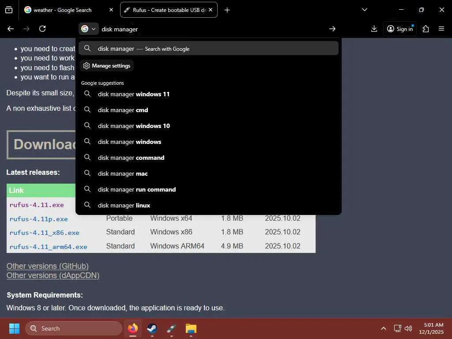Click 4.9 MB size cell
This screenshot has width=452, height=339.
[x=232, y=246]
